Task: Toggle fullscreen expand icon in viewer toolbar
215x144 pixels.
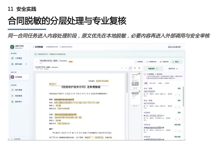Action: 130,68
